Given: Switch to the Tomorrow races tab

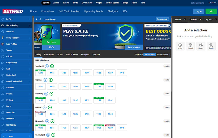Looking at the screenshot, I should (x=49, y=54).
